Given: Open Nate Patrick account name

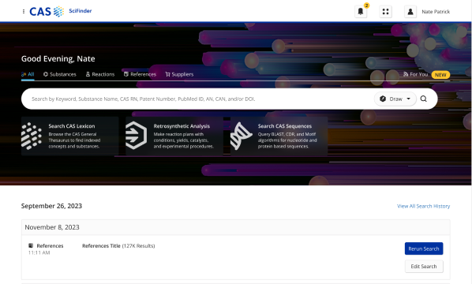Looking at the screenshot, I should point(436,12).
